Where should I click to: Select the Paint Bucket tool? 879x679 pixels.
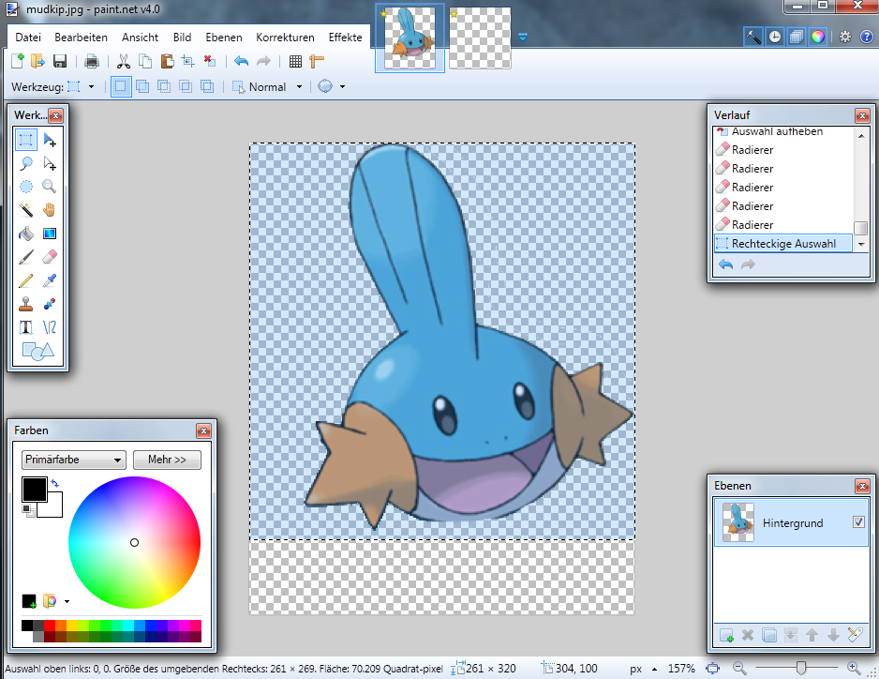click(x=26, y=234)
